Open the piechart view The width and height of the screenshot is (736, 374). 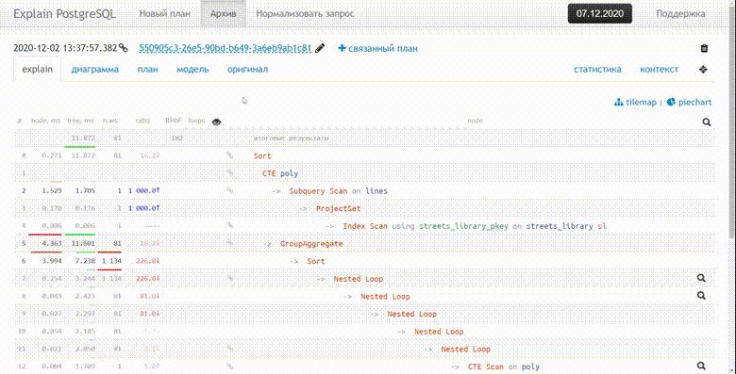click(x=689, y=102)
